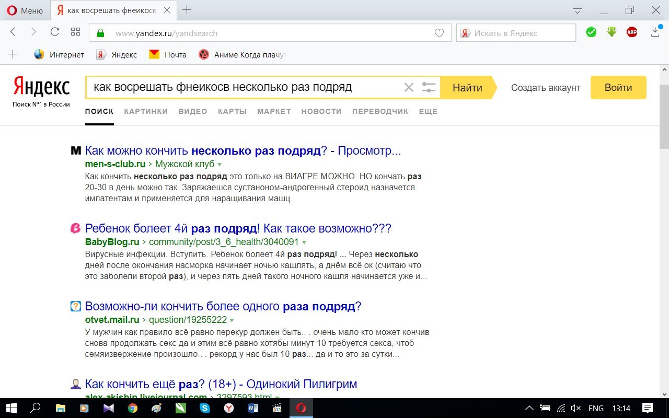The image size is (669, 418).
Task: Select the Поиск tab
Action: (99, 111)
